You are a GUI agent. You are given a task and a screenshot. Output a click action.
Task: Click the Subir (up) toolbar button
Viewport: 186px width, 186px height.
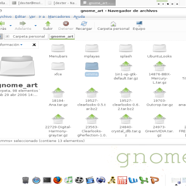(48, 26)
